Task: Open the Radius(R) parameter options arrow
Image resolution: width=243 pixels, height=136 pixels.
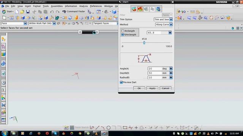Action: [171, 77]
